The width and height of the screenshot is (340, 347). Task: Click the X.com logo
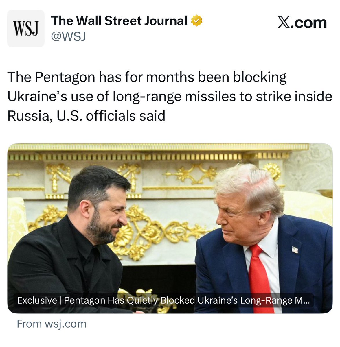(x=302, y=23)
